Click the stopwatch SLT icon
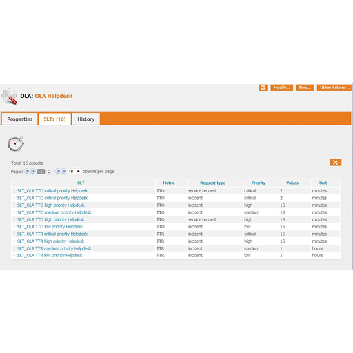The image size is (353, 353). click(x=16, y=143)
